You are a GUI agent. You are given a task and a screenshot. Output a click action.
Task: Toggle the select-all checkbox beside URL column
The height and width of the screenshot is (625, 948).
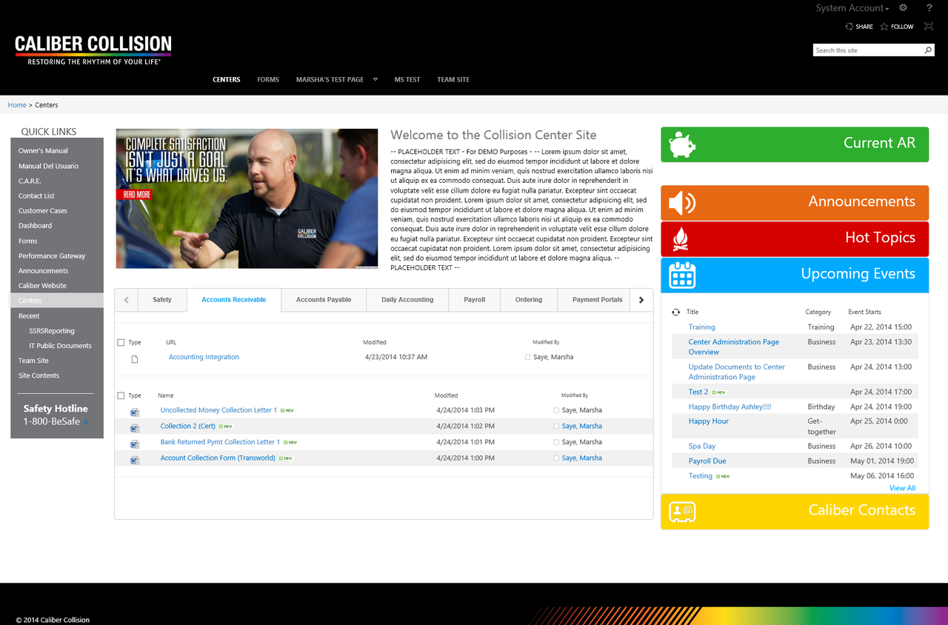(x=121, y=343)
